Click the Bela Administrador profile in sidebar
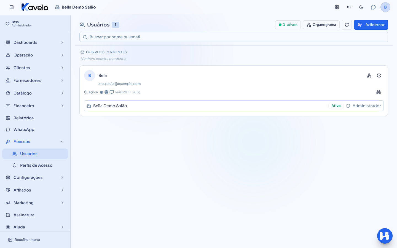The width and height of the screenshot is (397, 248). [x=19, y=24]
